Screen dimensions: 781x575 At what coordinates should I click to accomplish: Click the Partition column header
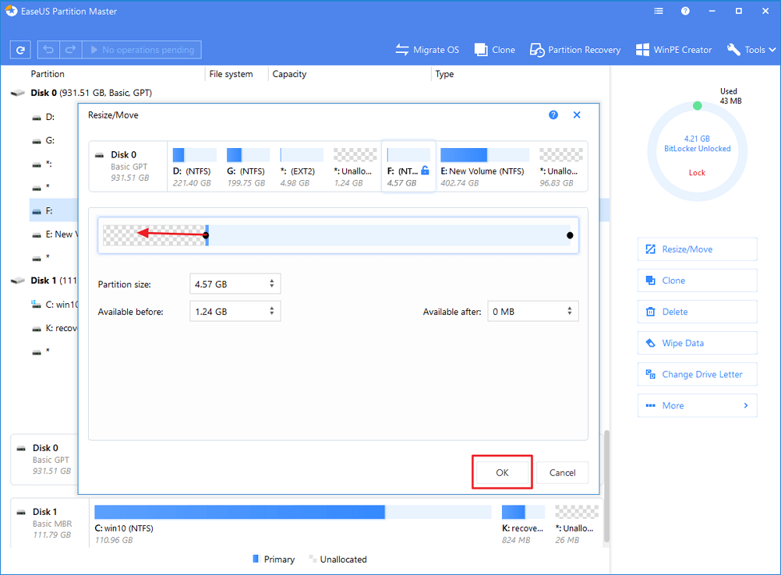pyautogui.click(x=48, y=74)
